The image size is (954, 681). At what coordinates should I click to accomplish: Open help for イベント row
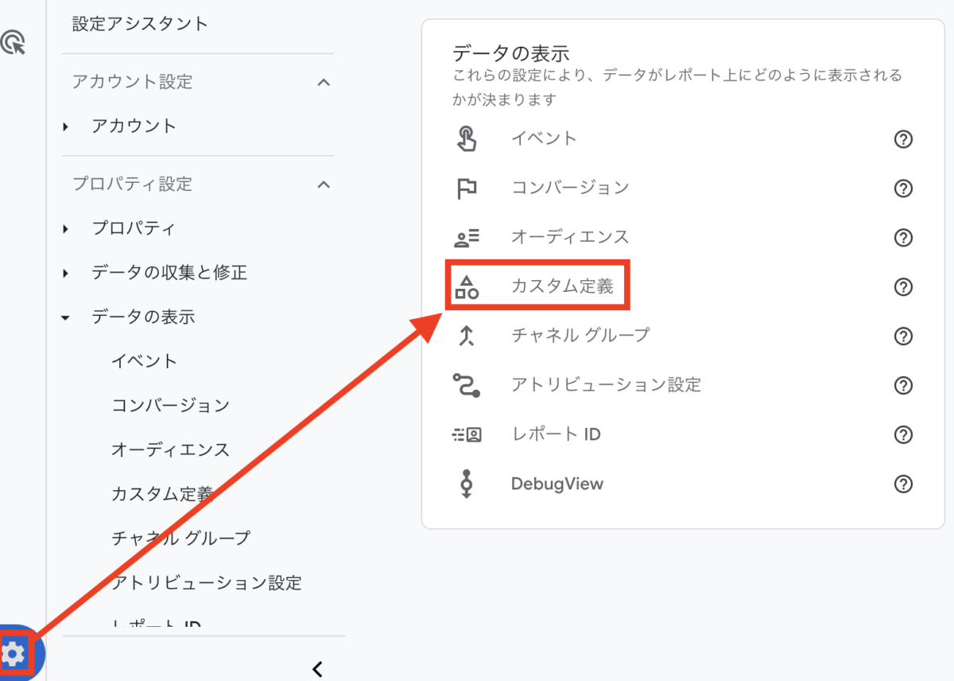click(x=903, y=139)
